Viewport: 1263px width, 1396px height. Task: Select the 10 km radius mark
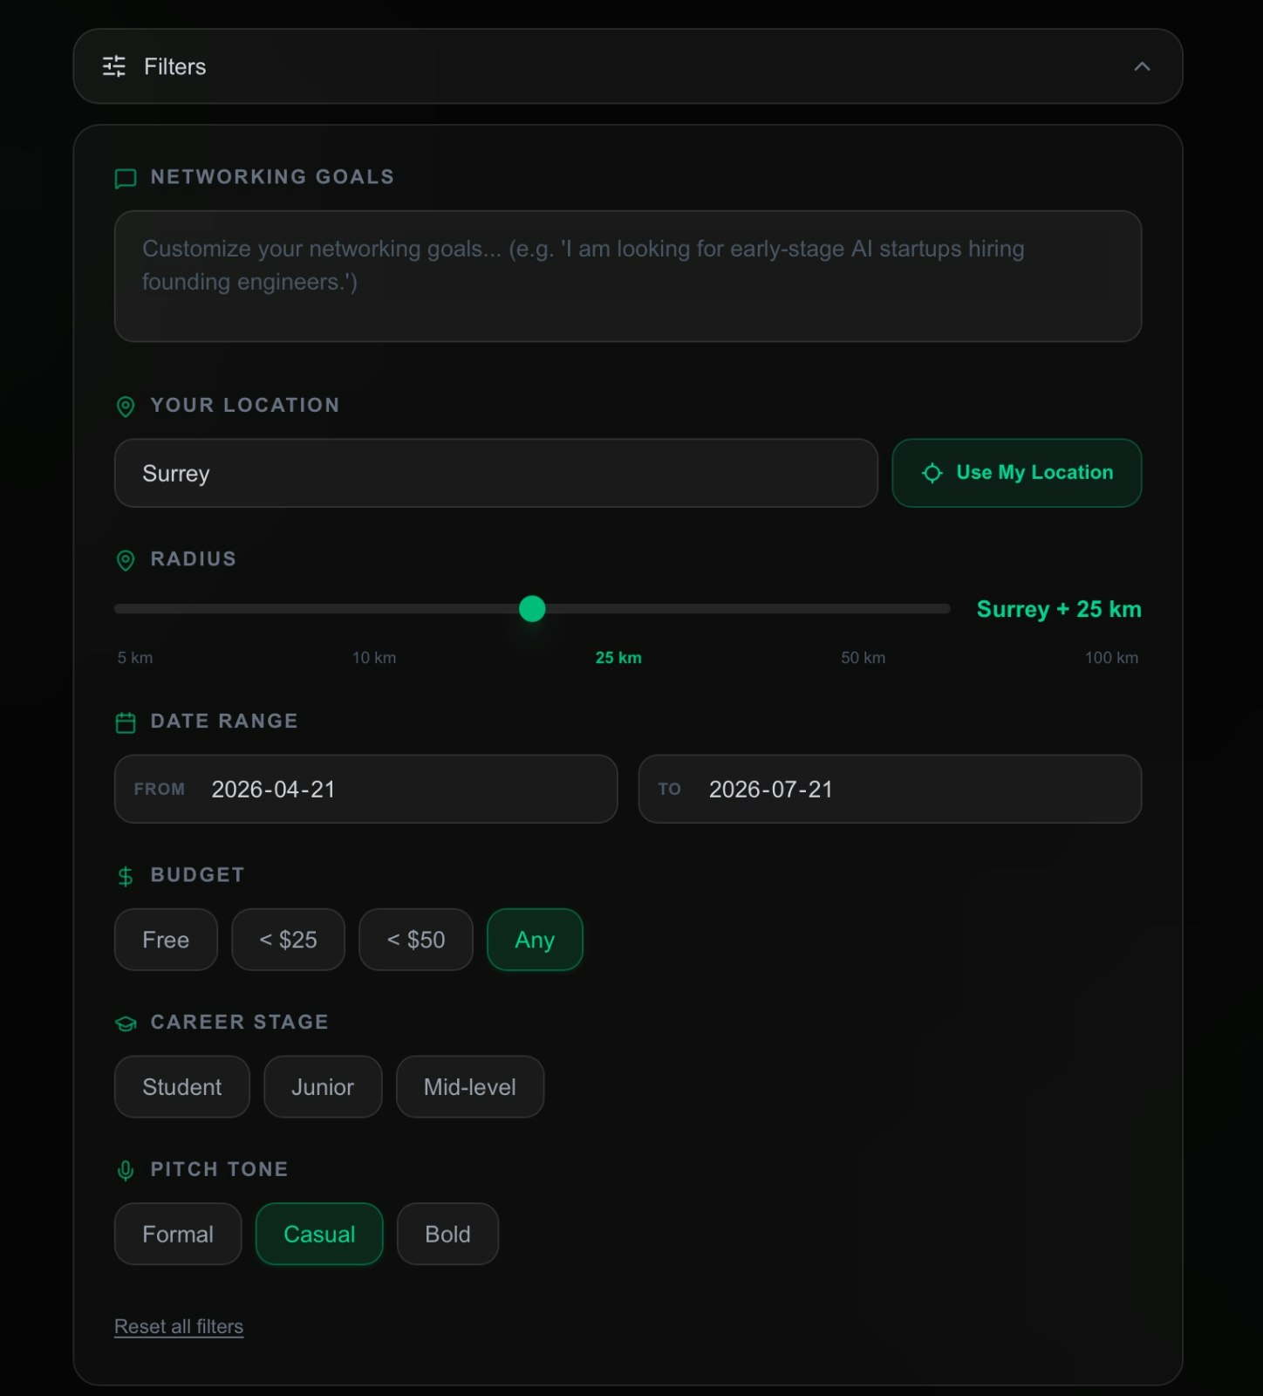374,658
